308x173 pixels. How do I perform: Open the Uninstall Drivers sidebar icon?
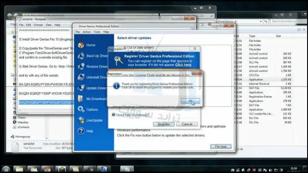pyautogui.click(x=81, y=77)
